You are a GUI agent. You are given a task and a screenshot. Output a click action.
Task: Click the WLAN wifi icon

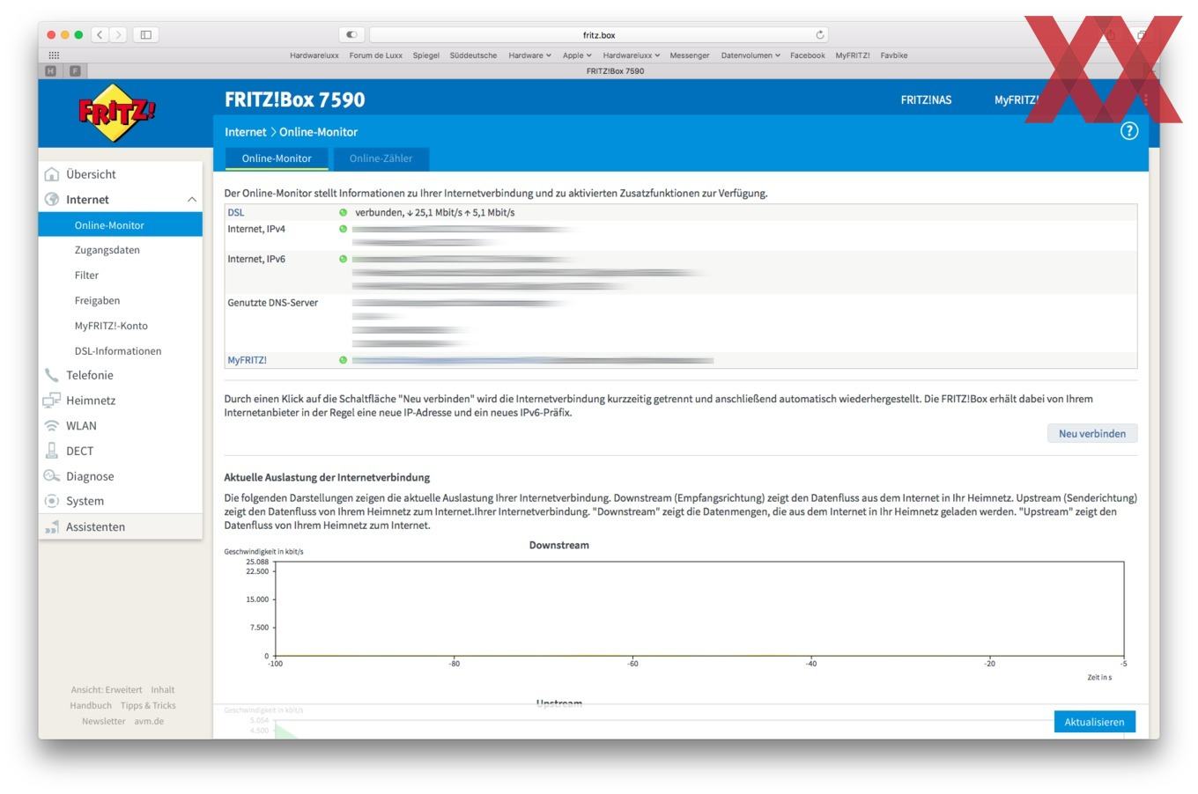coord(52,426)
